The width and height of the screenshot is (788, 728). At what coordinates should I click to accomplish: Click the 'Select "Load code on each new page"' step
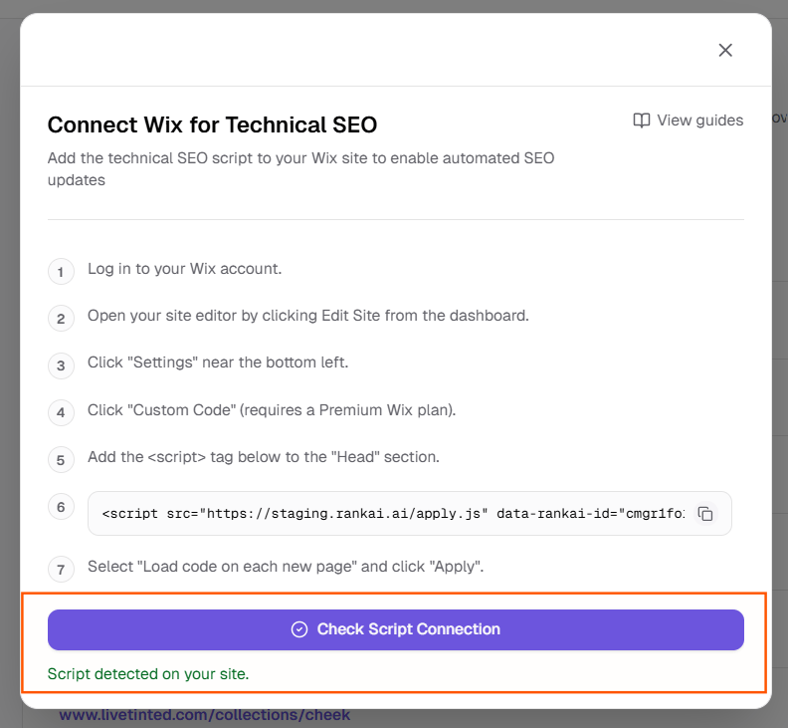286,567
